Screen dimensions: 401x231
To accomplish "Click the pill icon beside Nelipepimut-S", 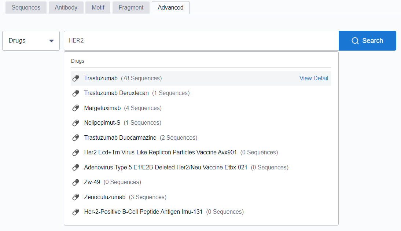I will pos(76,123).
